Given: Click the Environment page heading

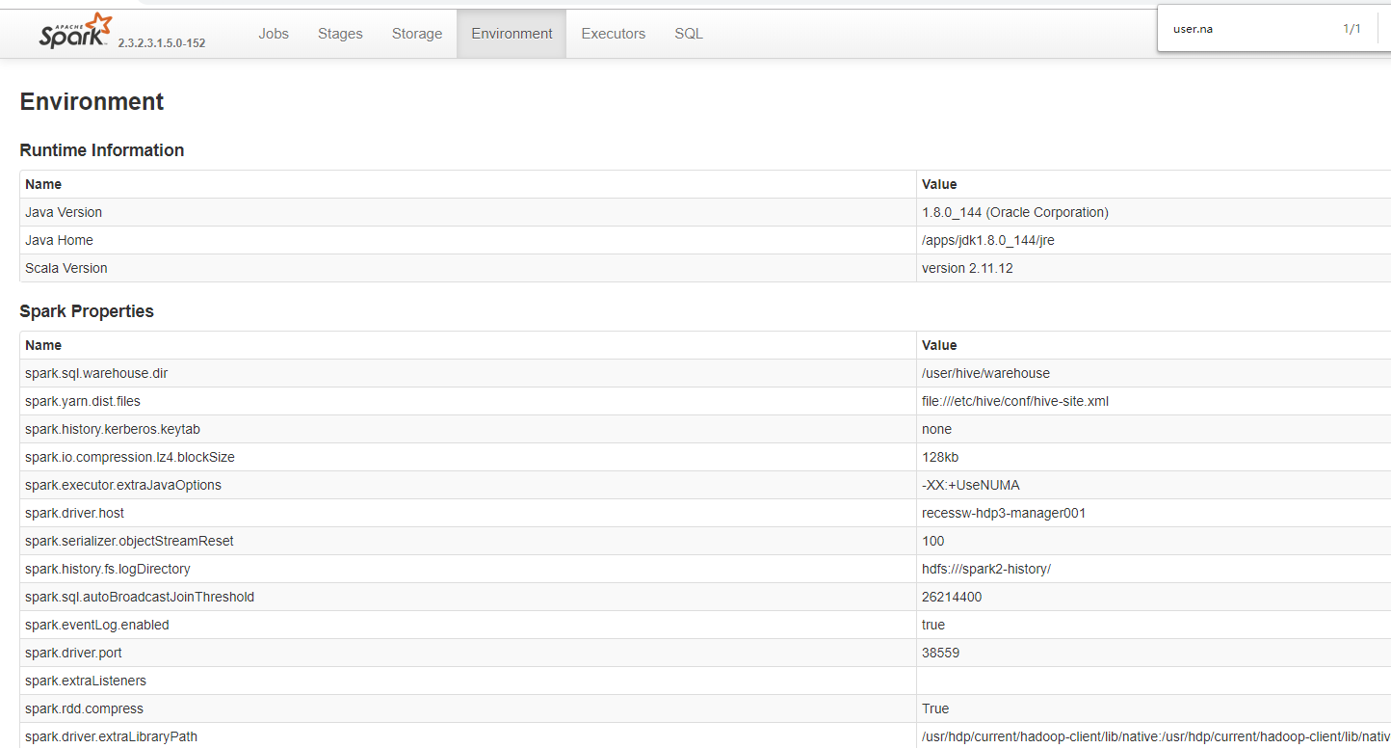Looking at the screenshot, I should coord(92,102).
